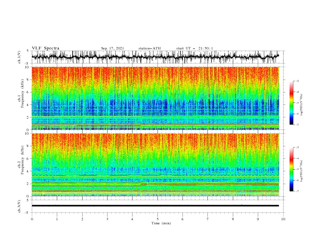Click the "station=ATH" header label
The image size is (319, 246).
(x=149, y=48)
